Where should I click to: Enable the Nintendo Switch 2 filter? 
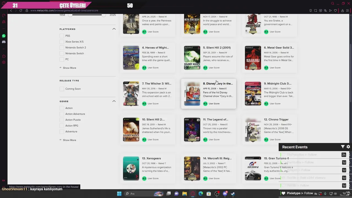coord(62,48)
